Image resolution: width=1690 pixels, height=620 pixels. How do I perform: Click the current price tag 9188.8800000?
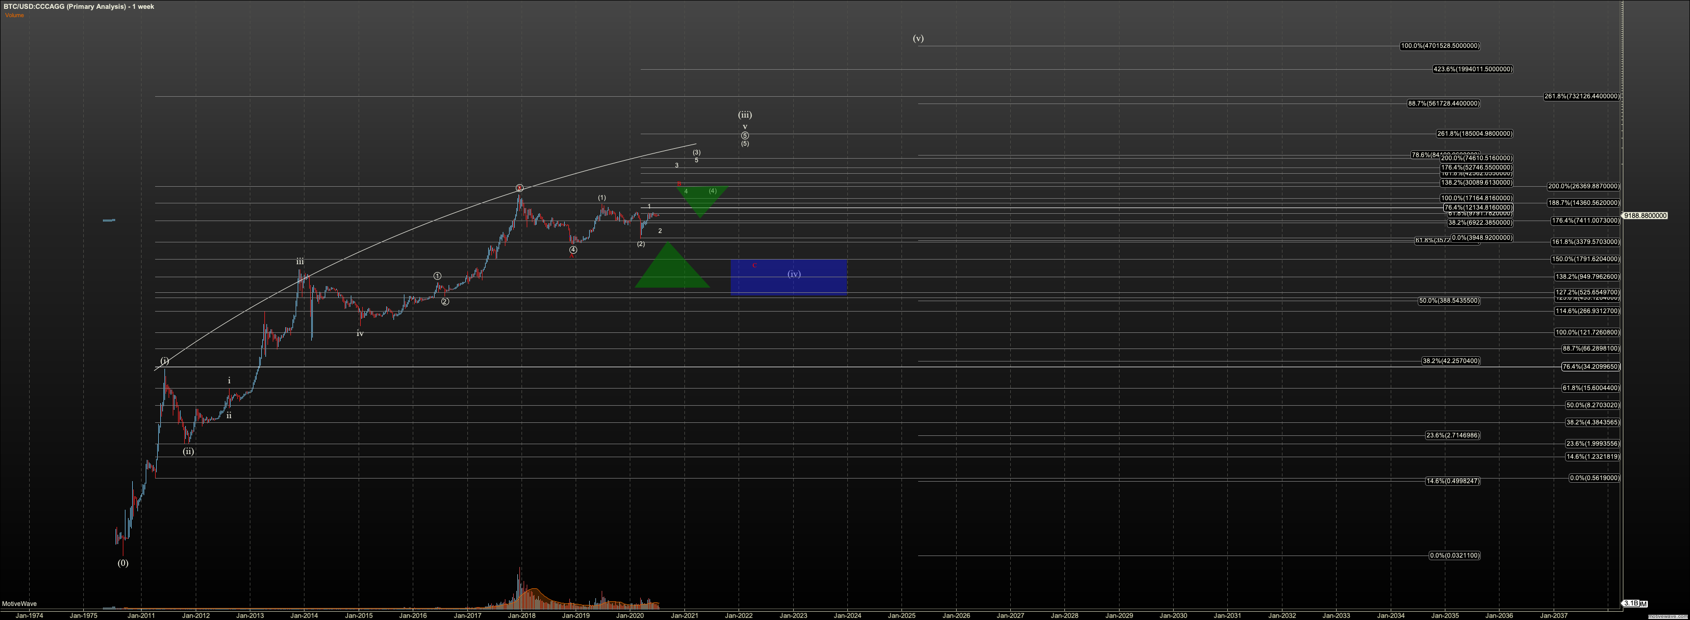pyautogui.click(x=1645, y=216)
